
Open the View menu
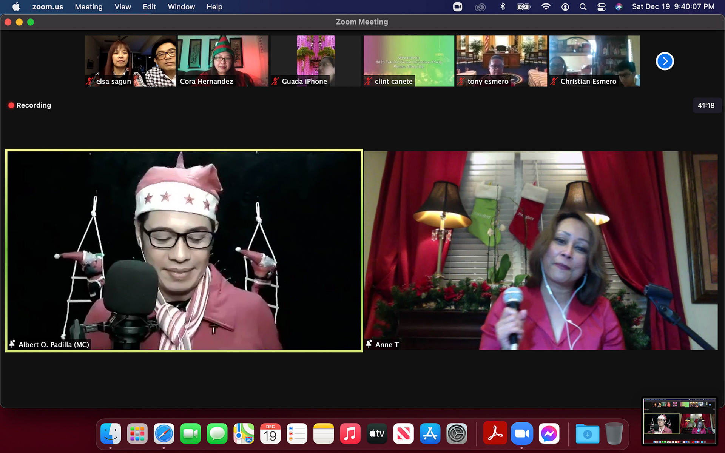122,7
